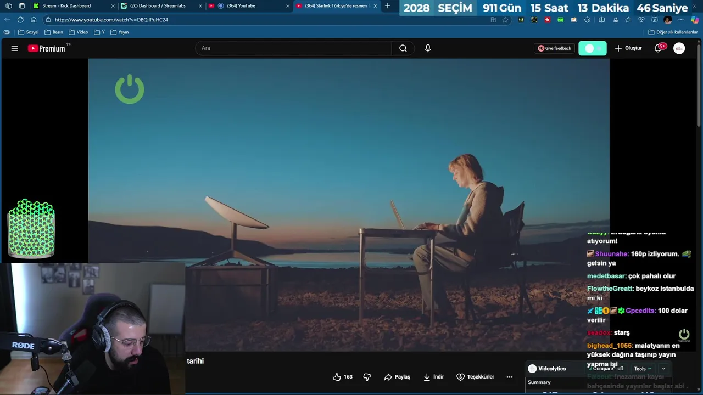The image size is (703, 395).
Task: Like the video with 163 likes
Action: click(x=343, y=377)
